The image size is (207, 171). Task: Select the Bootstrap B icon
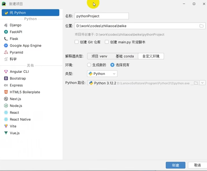coord(6,78)
